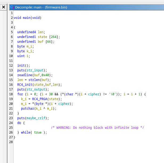Click line number 12 in the gutter
The width and height of the screenshot is (164, 163).
[11, 66]
